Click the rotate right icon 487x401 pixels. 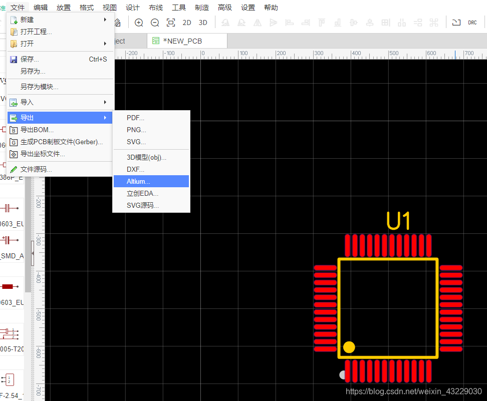point(241,23)
